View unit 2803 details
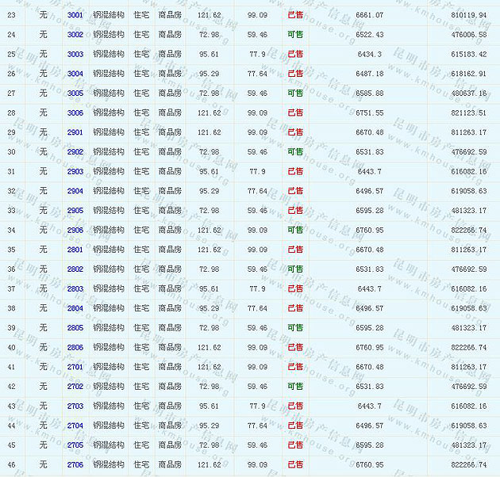Image resolution: width=500 pixels, height=477 pixels. tap(75, 288)
